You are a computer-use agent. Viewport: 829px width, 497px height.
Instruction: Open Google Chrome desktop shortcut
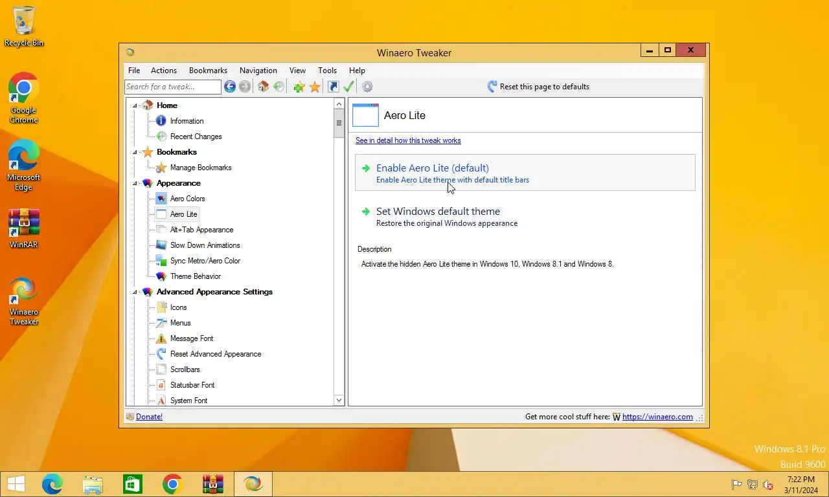[x=24, y=98]
